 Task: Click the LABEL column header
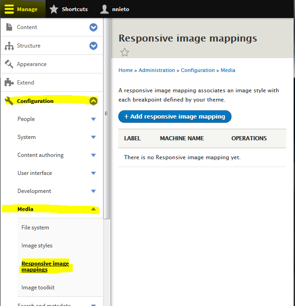tap(133, 138)
